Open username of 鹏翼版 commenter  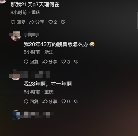(31, 35)
